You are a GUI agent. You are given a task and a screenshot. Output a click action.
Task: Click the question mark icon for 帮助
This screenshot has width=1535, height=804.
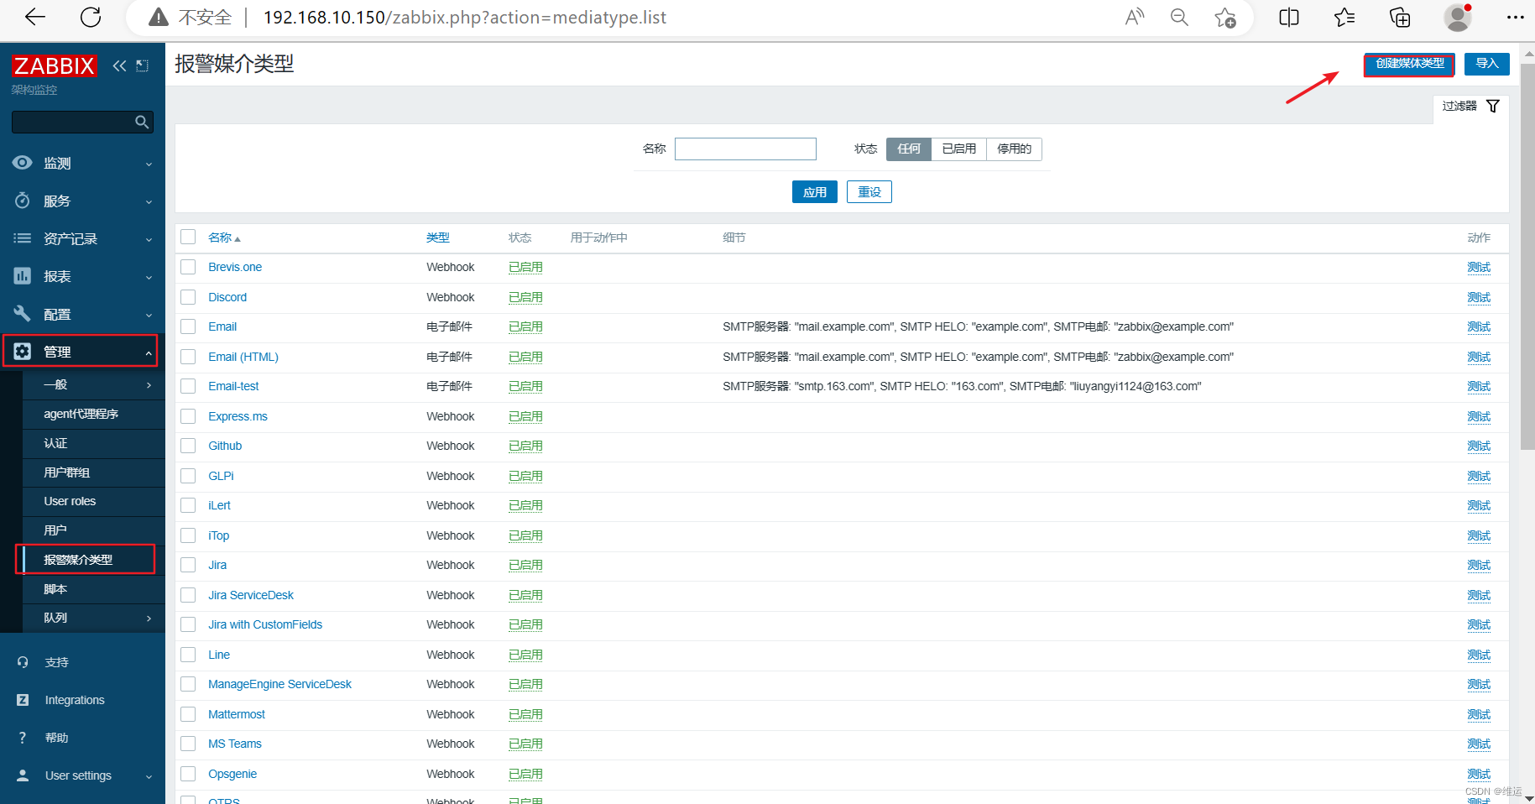click(23, 738)
